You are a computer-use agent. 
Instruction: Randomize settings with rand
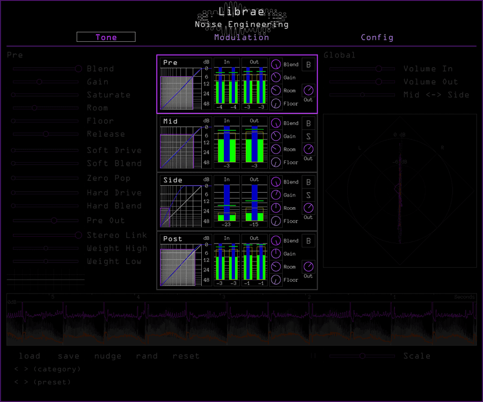click(147, 356)
